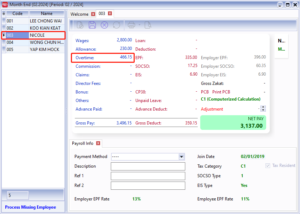This screenshot has width=300, height=214.
Task: Click the Refresh arrows toolbar icon
Action: click(x=116, y=25)
